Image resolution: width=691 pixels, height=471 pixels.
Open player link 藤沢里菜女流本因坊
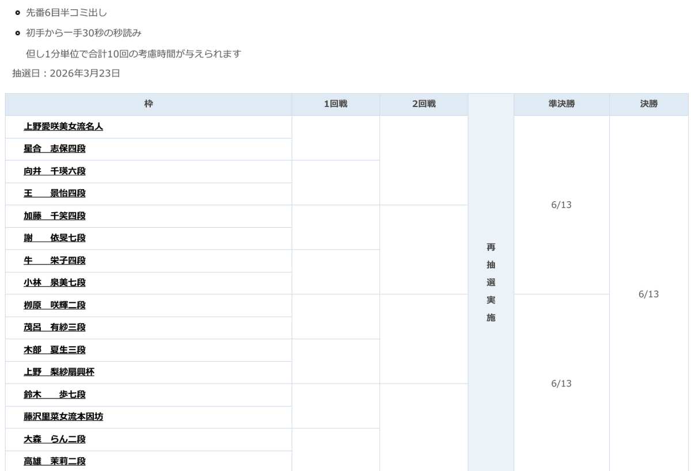pyautogui.click(x=63, y=417)
